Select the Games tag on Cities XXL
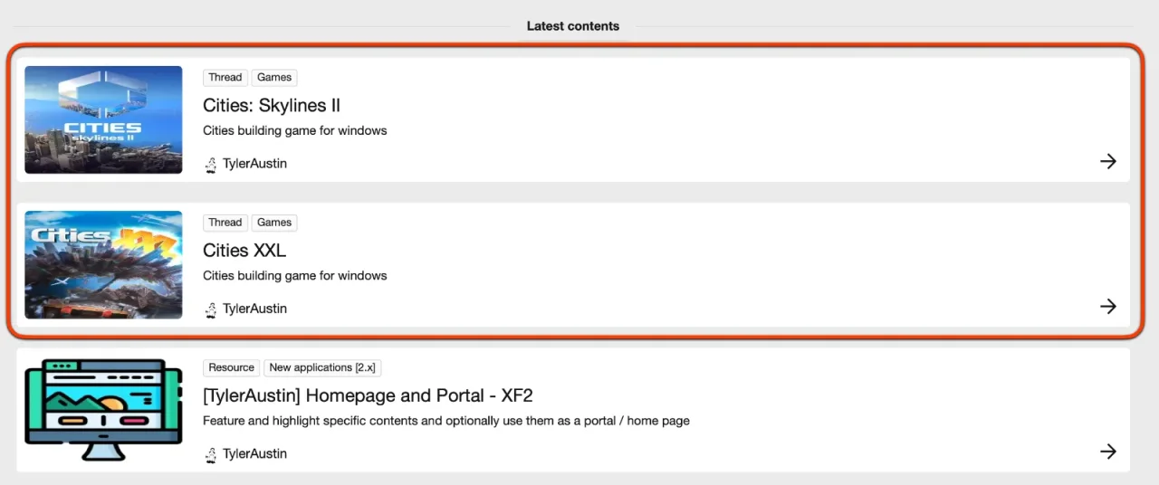The width and height of the screenshot is (1159, 485). click(x=274, y=223)
